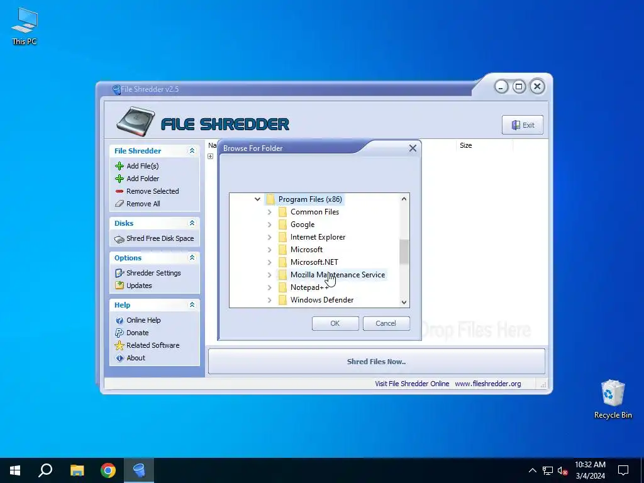
Task: Expand the Microsoft folder node
Action: 269,250
